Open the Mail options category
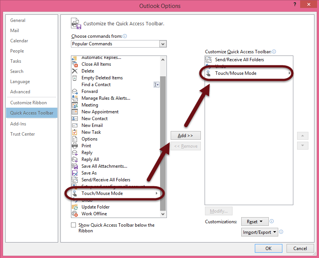 pos(14,31)
